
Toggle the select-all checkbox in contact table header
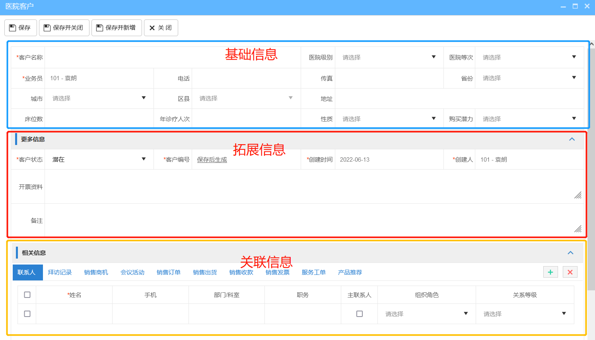coord(27,295)
